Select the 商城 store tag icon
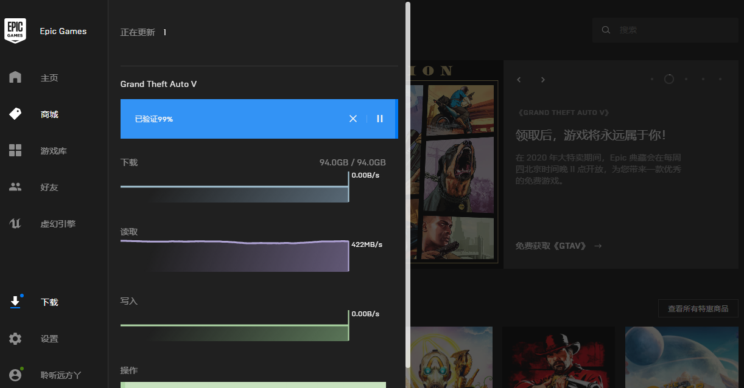The height and width of the screenshot is (388, 744). [x=15, y=114]
